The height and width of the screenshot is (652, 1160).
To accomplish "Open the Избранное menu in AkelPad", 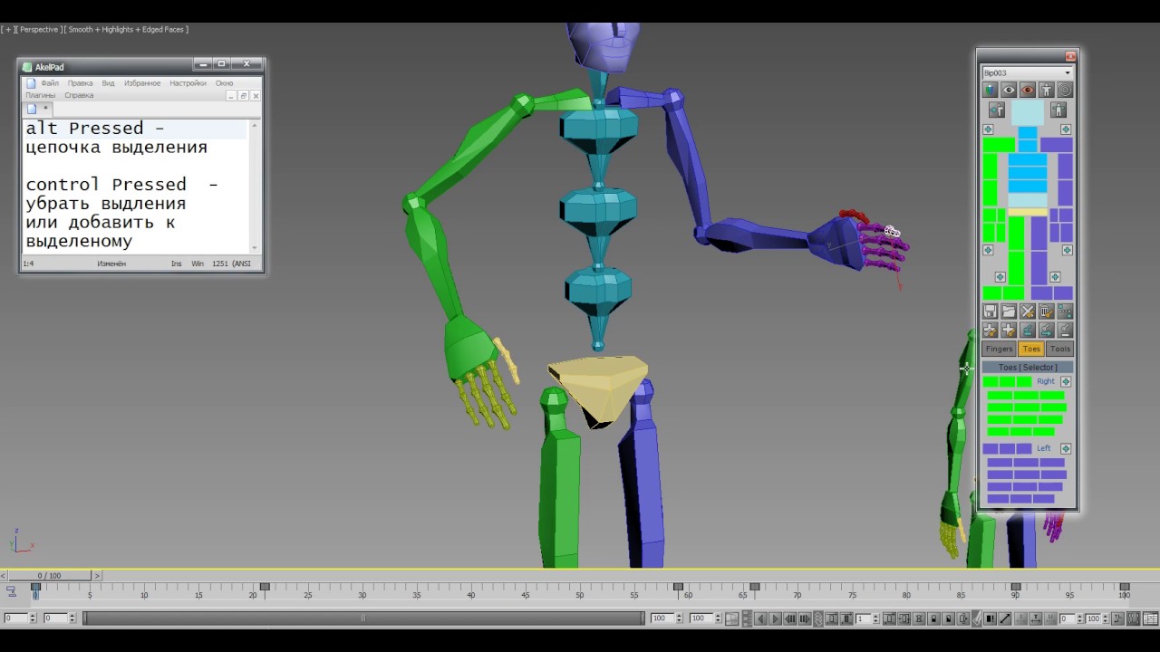I will [142, 83].
